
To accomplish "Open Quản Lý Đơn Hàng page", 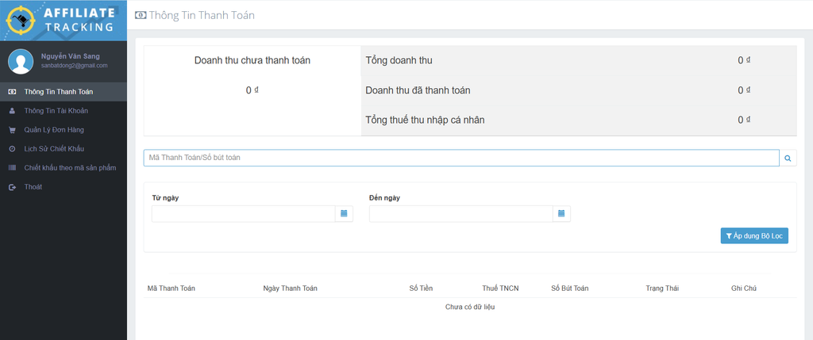I will pyautogui.click(x=54, y=130).
